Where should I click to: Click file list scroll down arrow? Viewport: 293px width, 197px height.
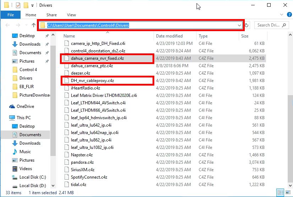pos(291,186)
